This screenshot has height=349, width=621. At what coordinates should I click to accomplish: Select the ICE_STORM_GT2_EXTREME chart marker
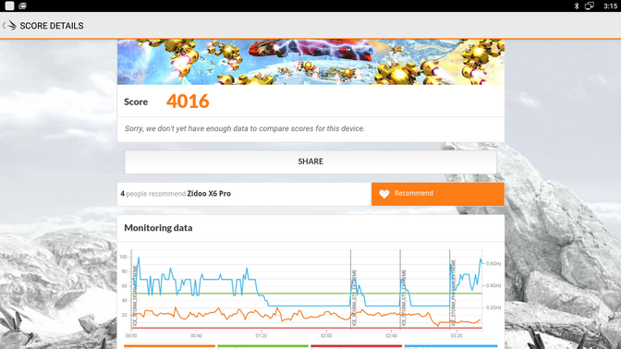404,297
